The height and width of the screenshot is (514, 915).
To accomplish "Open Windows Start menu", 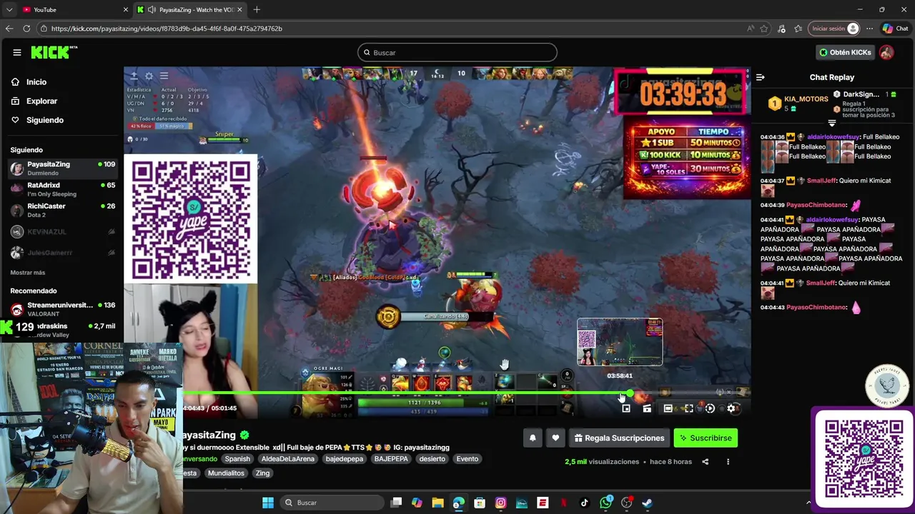I will (267, 503).
